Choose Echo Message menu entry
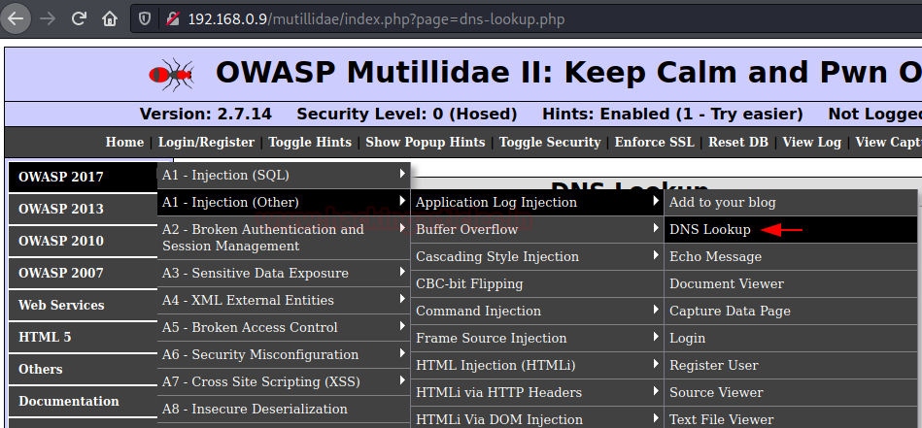This screenshot has width=922, height=428. point(791,256)
